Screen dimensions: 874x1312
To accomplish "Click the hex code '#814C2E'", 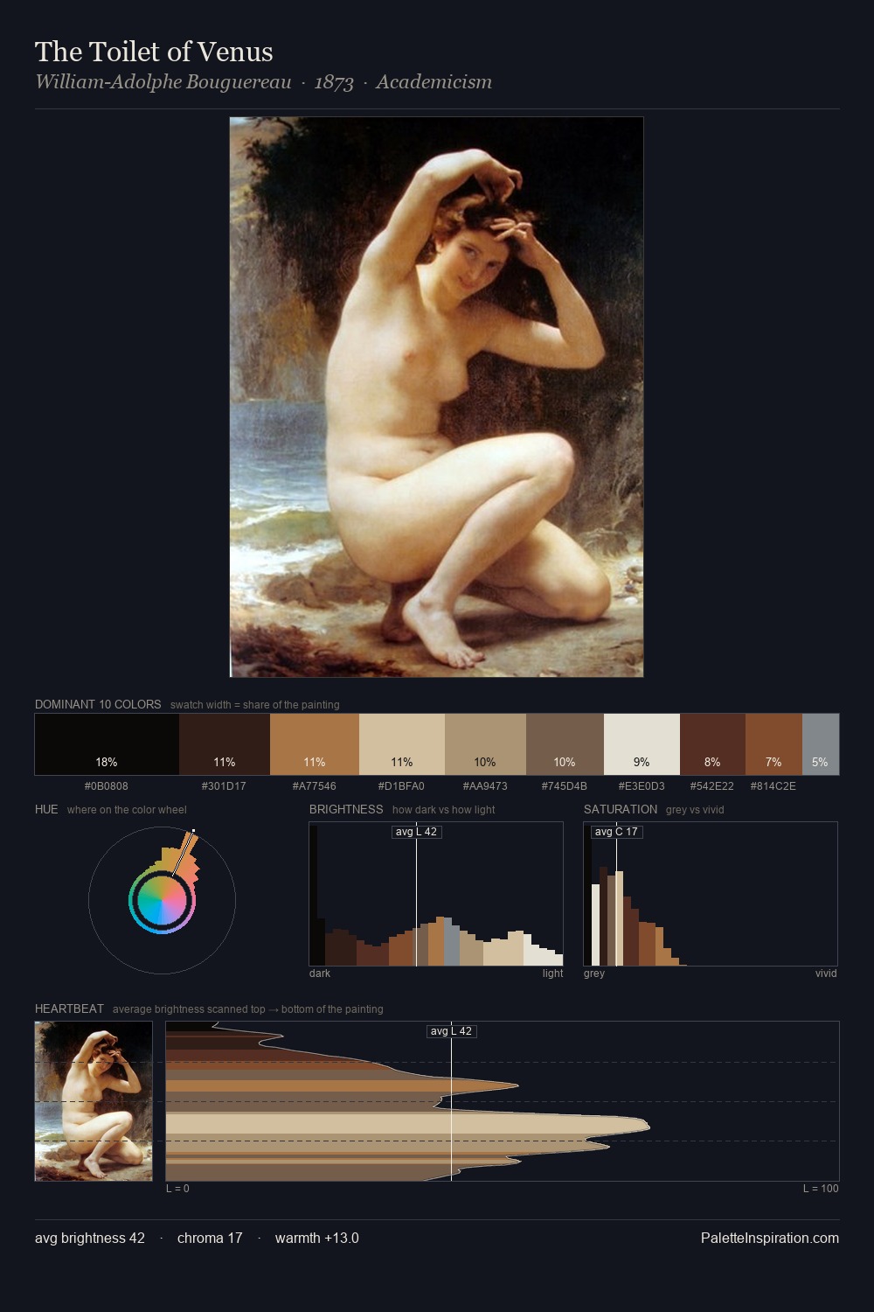I will pyautogui.click(x=773, y=786).
